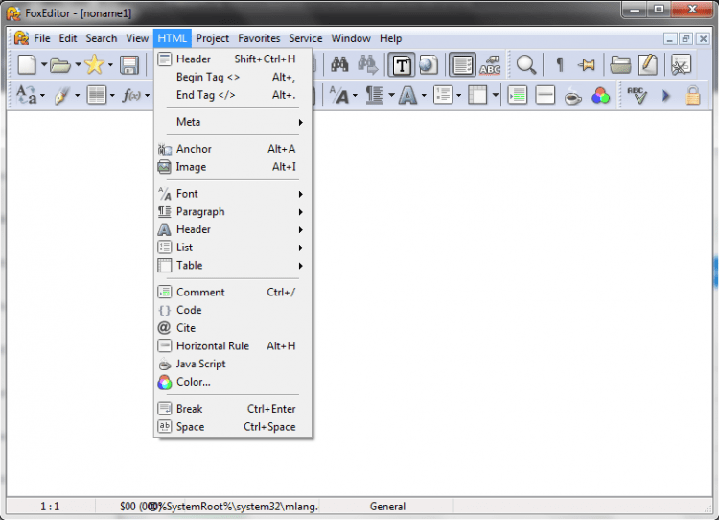Click the ABC spell check underline icon
This screenshot has width=719, height=520.
(x=490, y=64)
